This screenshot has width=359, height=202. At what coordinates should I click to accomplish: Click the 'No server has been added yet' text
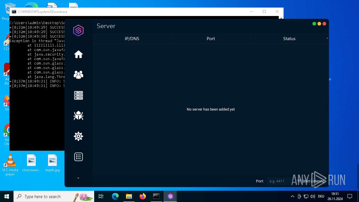(211, 109)
